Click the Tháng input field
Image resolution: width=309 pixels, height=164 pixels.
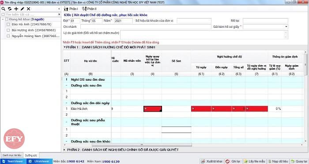pyautogui.click(x=97, y=21)
